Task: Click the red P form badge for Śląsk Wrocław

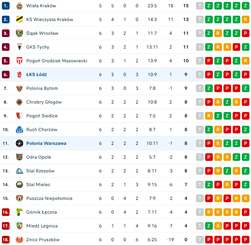Action: [x=246, y=33]
